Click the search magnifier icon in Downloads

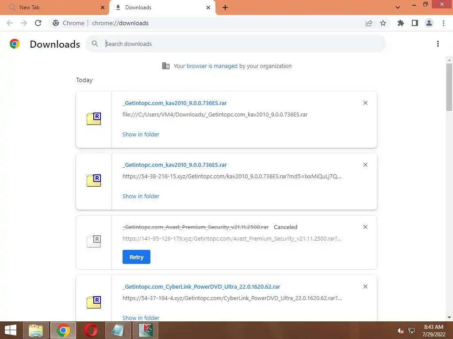coord(95,44)
